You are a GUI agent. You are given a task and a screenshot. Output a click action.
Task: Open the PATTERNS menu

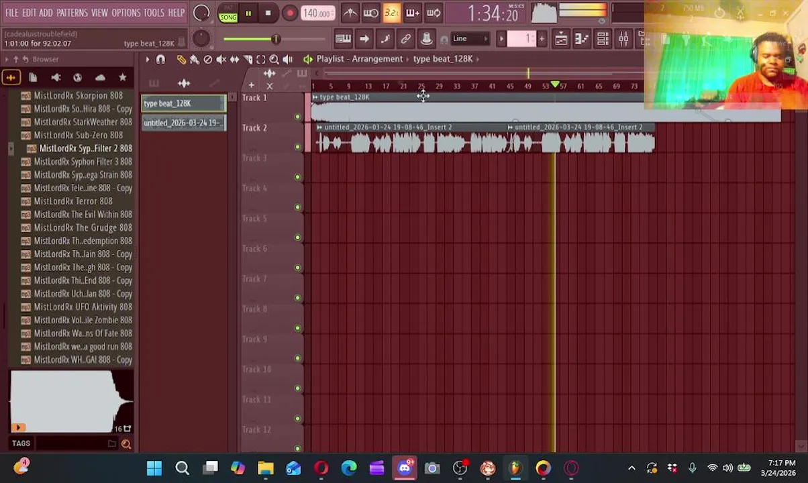[x=72, y=13]
